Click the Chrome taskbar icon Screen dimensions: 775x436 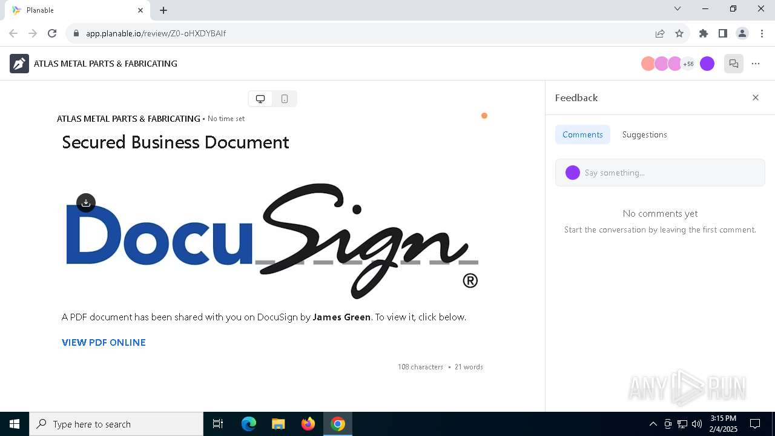pos(338,424)
